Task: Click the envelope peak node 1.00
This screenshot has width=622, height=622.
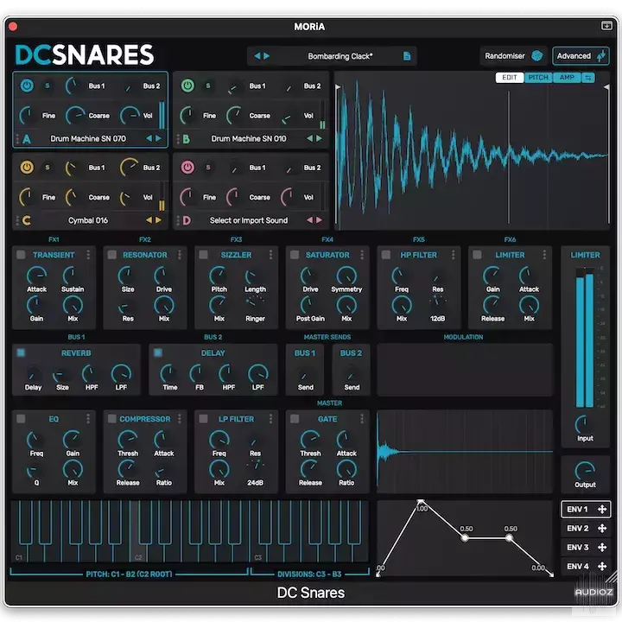Action: [421, 502]
